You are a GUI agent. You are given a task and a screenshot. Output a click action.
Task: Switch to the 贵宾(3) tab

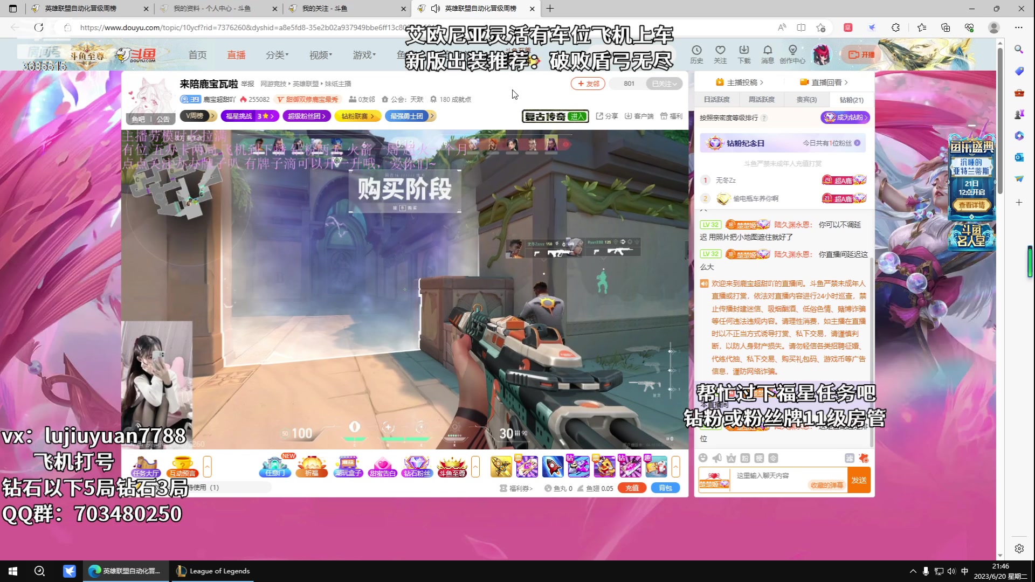pyautogui.click(x=806, y=100)
